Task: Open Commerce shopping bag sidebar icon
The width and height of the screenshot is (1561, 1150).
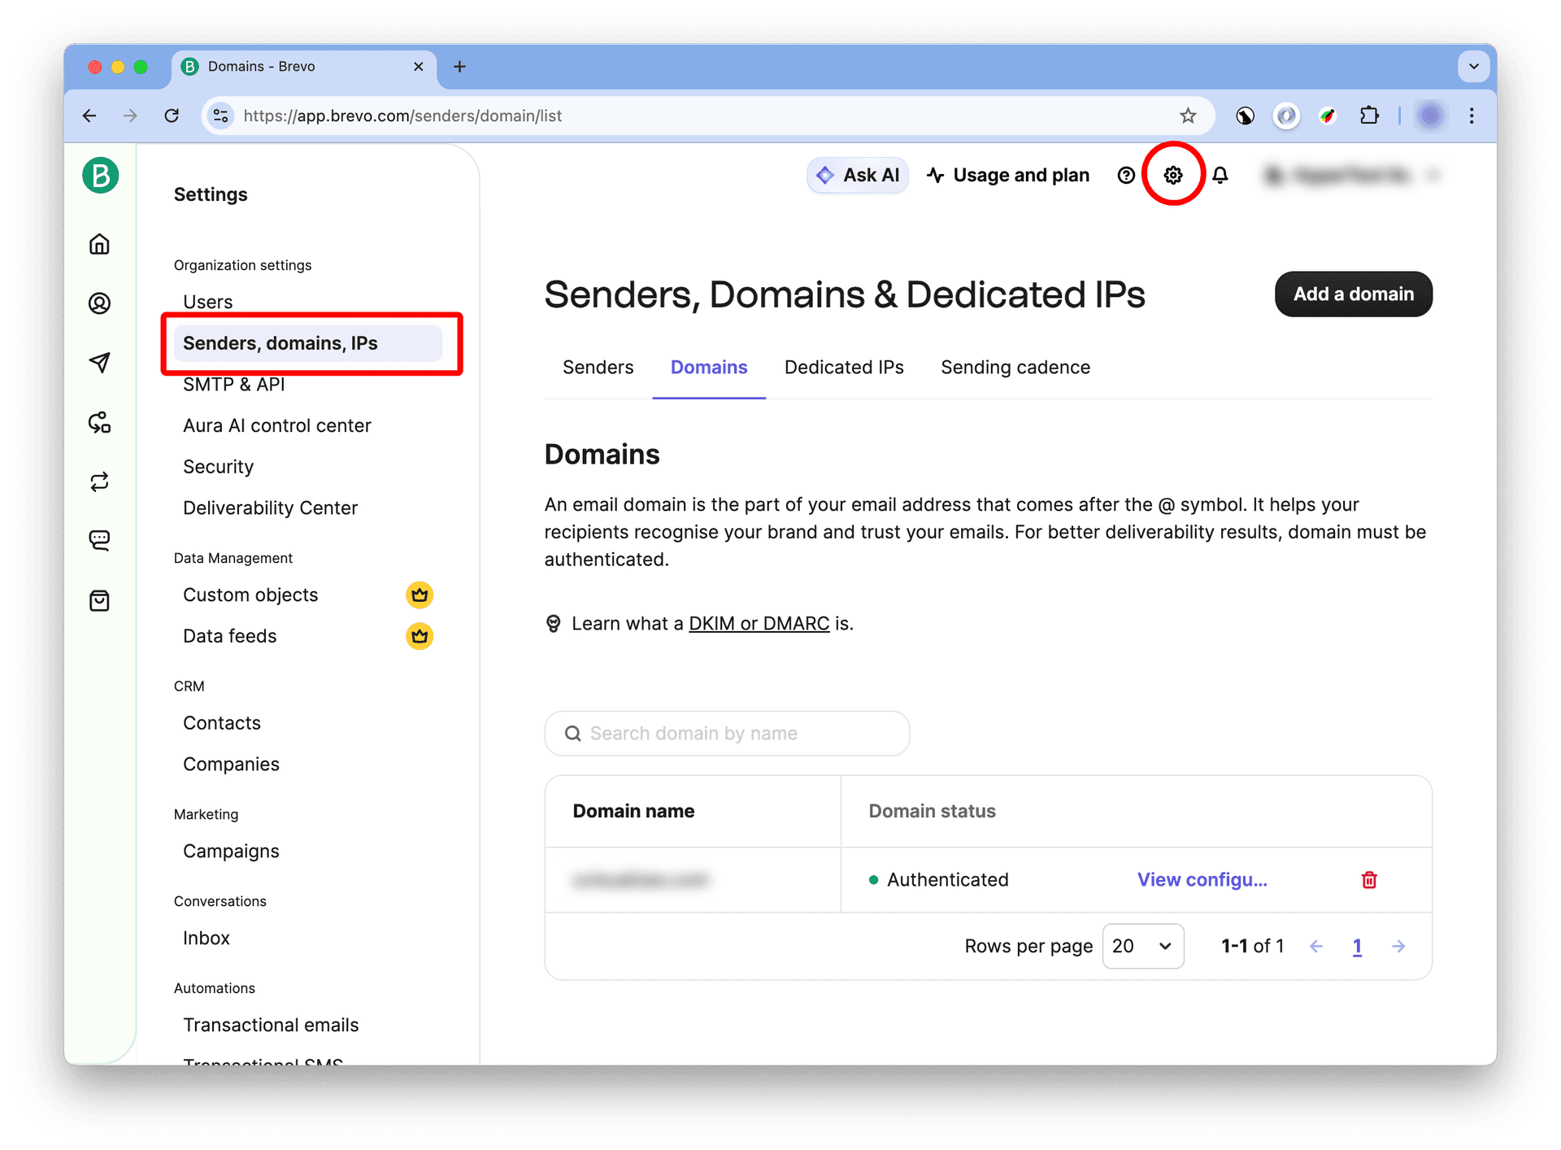Action: (99, 601)
